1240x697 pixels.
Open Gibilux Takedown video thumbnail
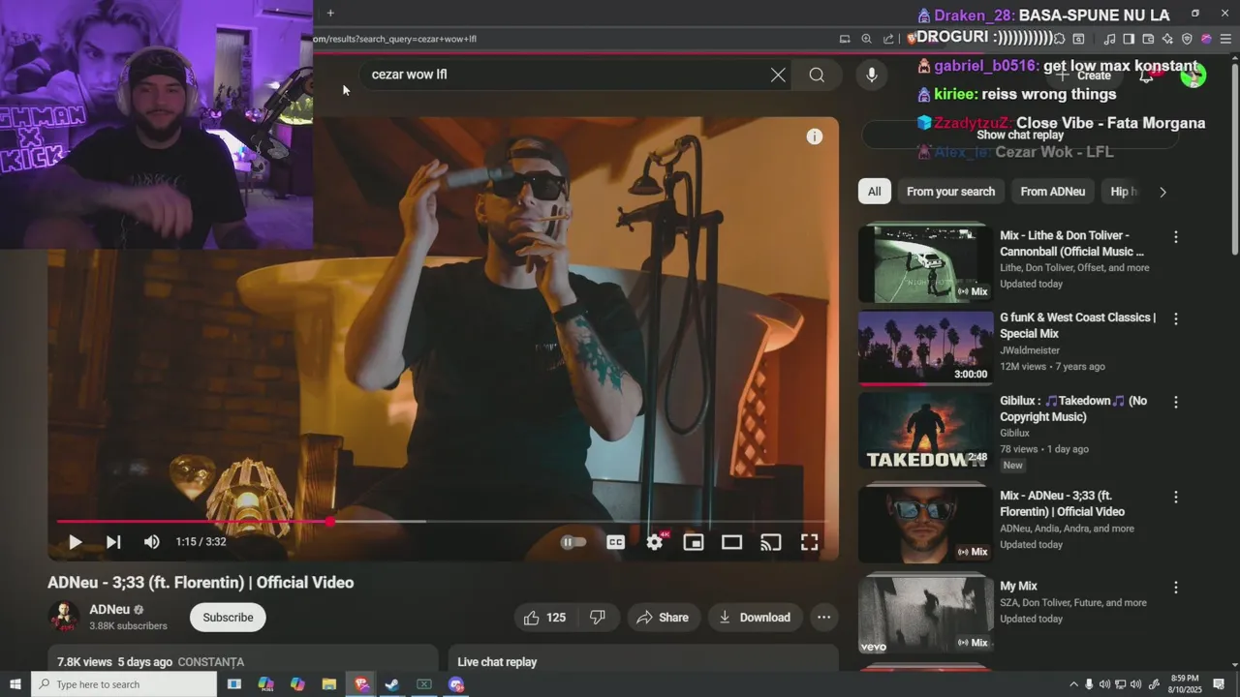click(x=925, y=430)
